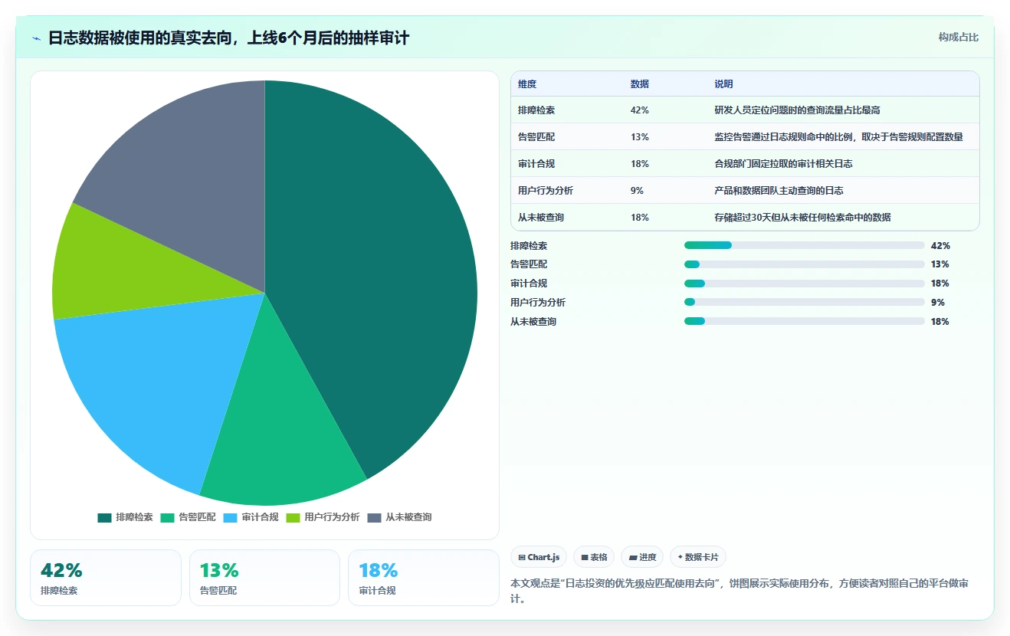This screenshot has width=1010, height=636.
Task: Click the description 研发人员定位问题时的查询流量占比最高
Action: point(798,110)
